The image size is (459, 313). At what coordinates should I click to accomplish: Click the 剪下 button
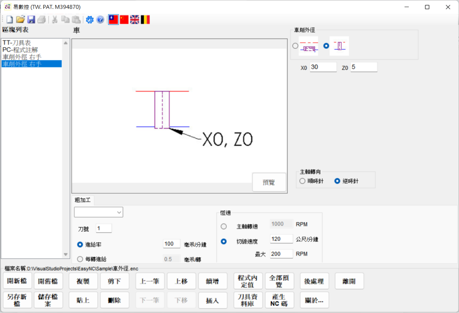(114, 281)
